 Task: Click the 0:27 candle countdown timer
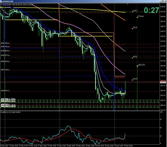pos(152,10)
